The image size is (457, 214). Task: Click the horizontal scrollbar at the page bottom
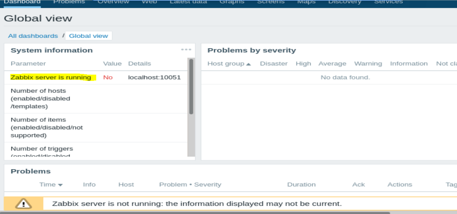pyautogui.click(x=195, y=213)
